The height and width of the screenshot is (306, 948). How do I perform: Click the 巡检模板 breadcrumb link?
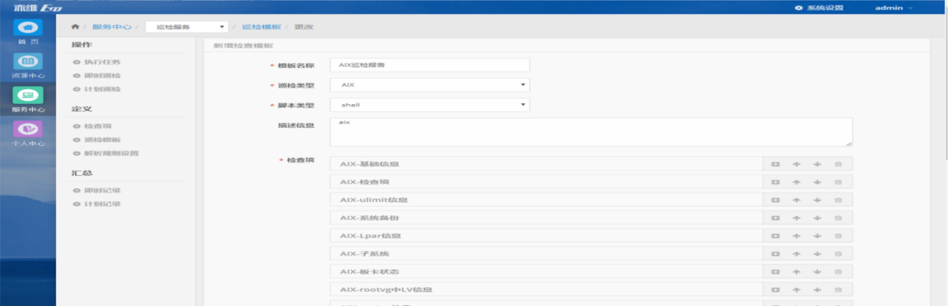pyautogui.click(x=261, y=27)
